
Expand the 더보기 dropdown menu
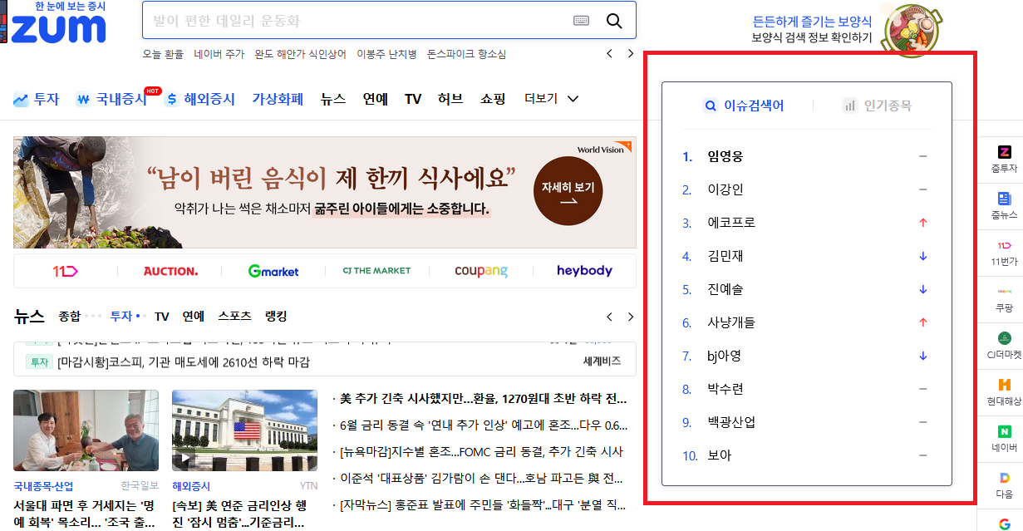tap(552, 99)
